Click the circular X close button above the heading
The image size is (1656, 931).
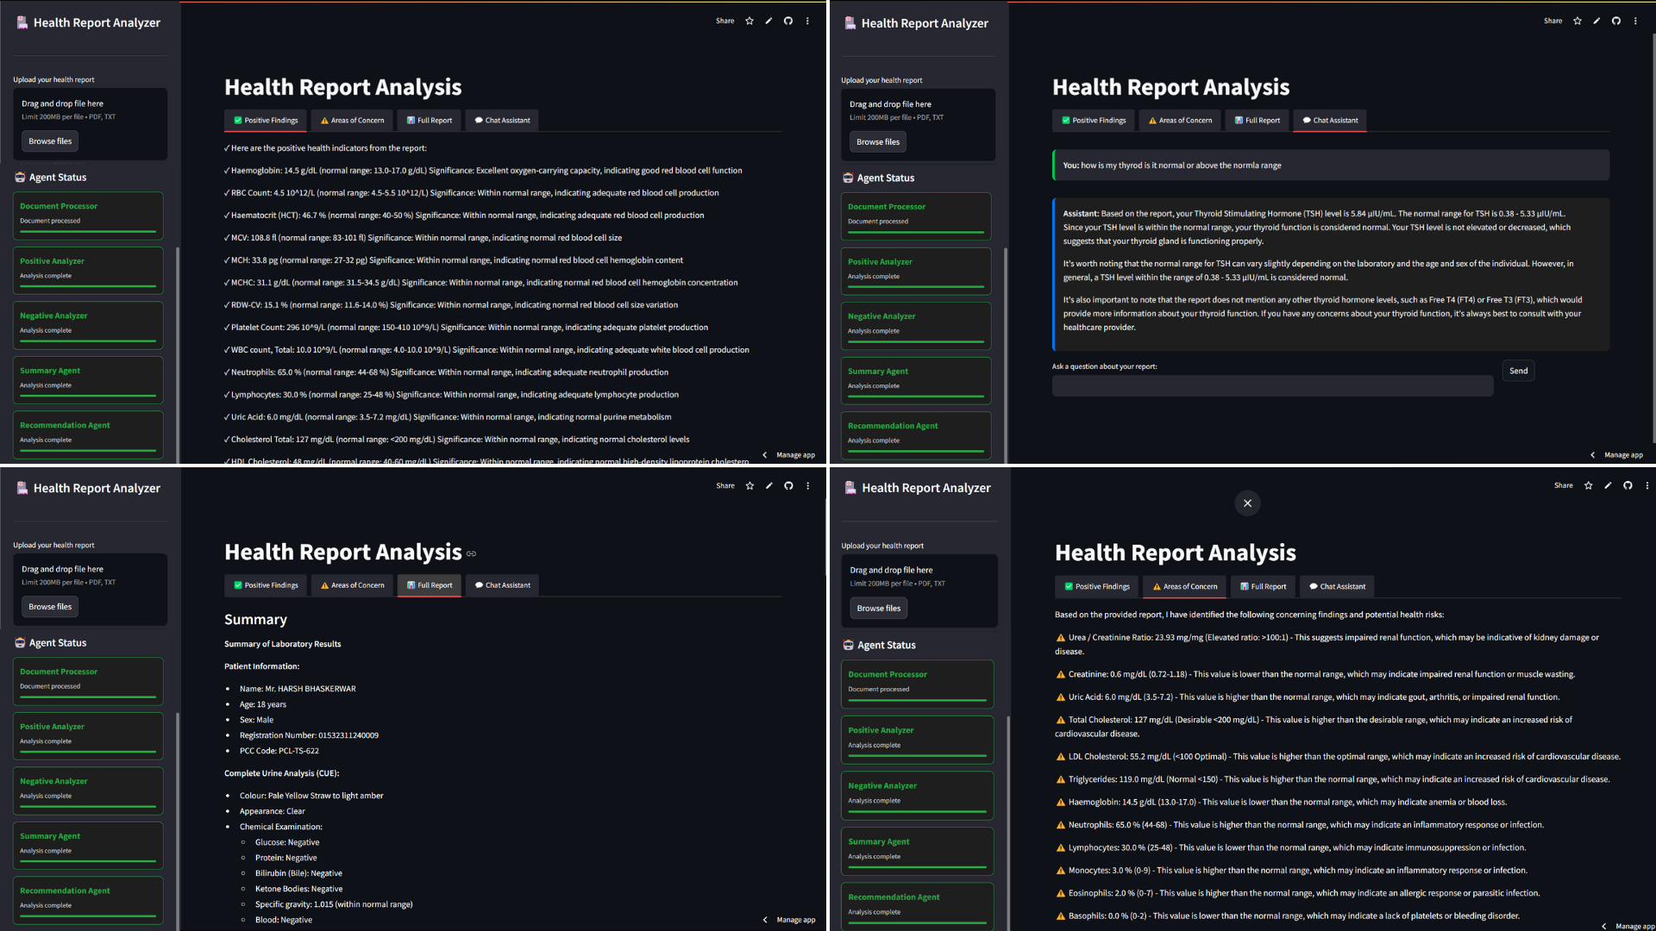click(1247, 503)
